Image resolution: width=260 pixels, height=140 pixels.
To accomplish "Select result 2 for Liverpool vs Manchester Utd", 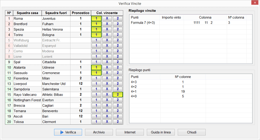I will pos(118,84).
